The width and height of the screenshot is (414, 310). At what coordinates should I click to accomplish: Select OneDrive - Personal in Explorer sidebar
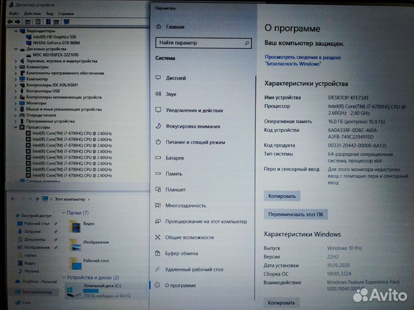coord(39,281)
